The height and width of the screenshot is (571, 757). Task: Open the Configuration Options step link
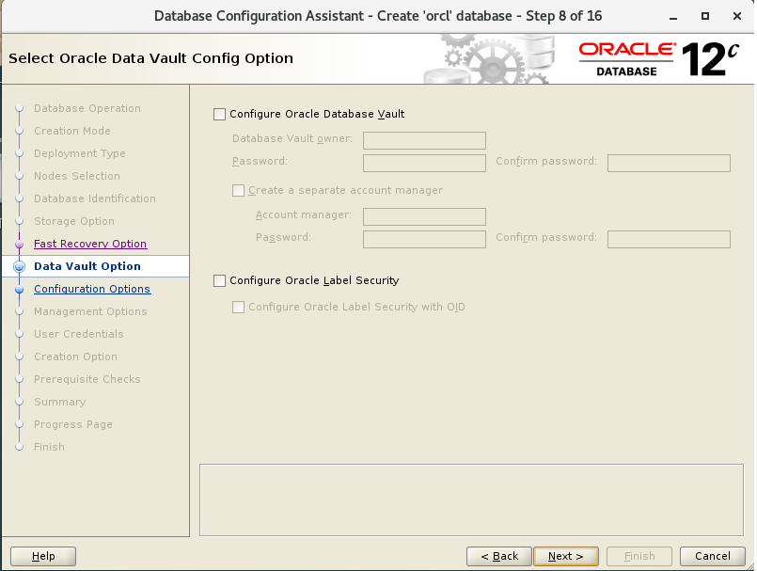(x=92, y=289)
